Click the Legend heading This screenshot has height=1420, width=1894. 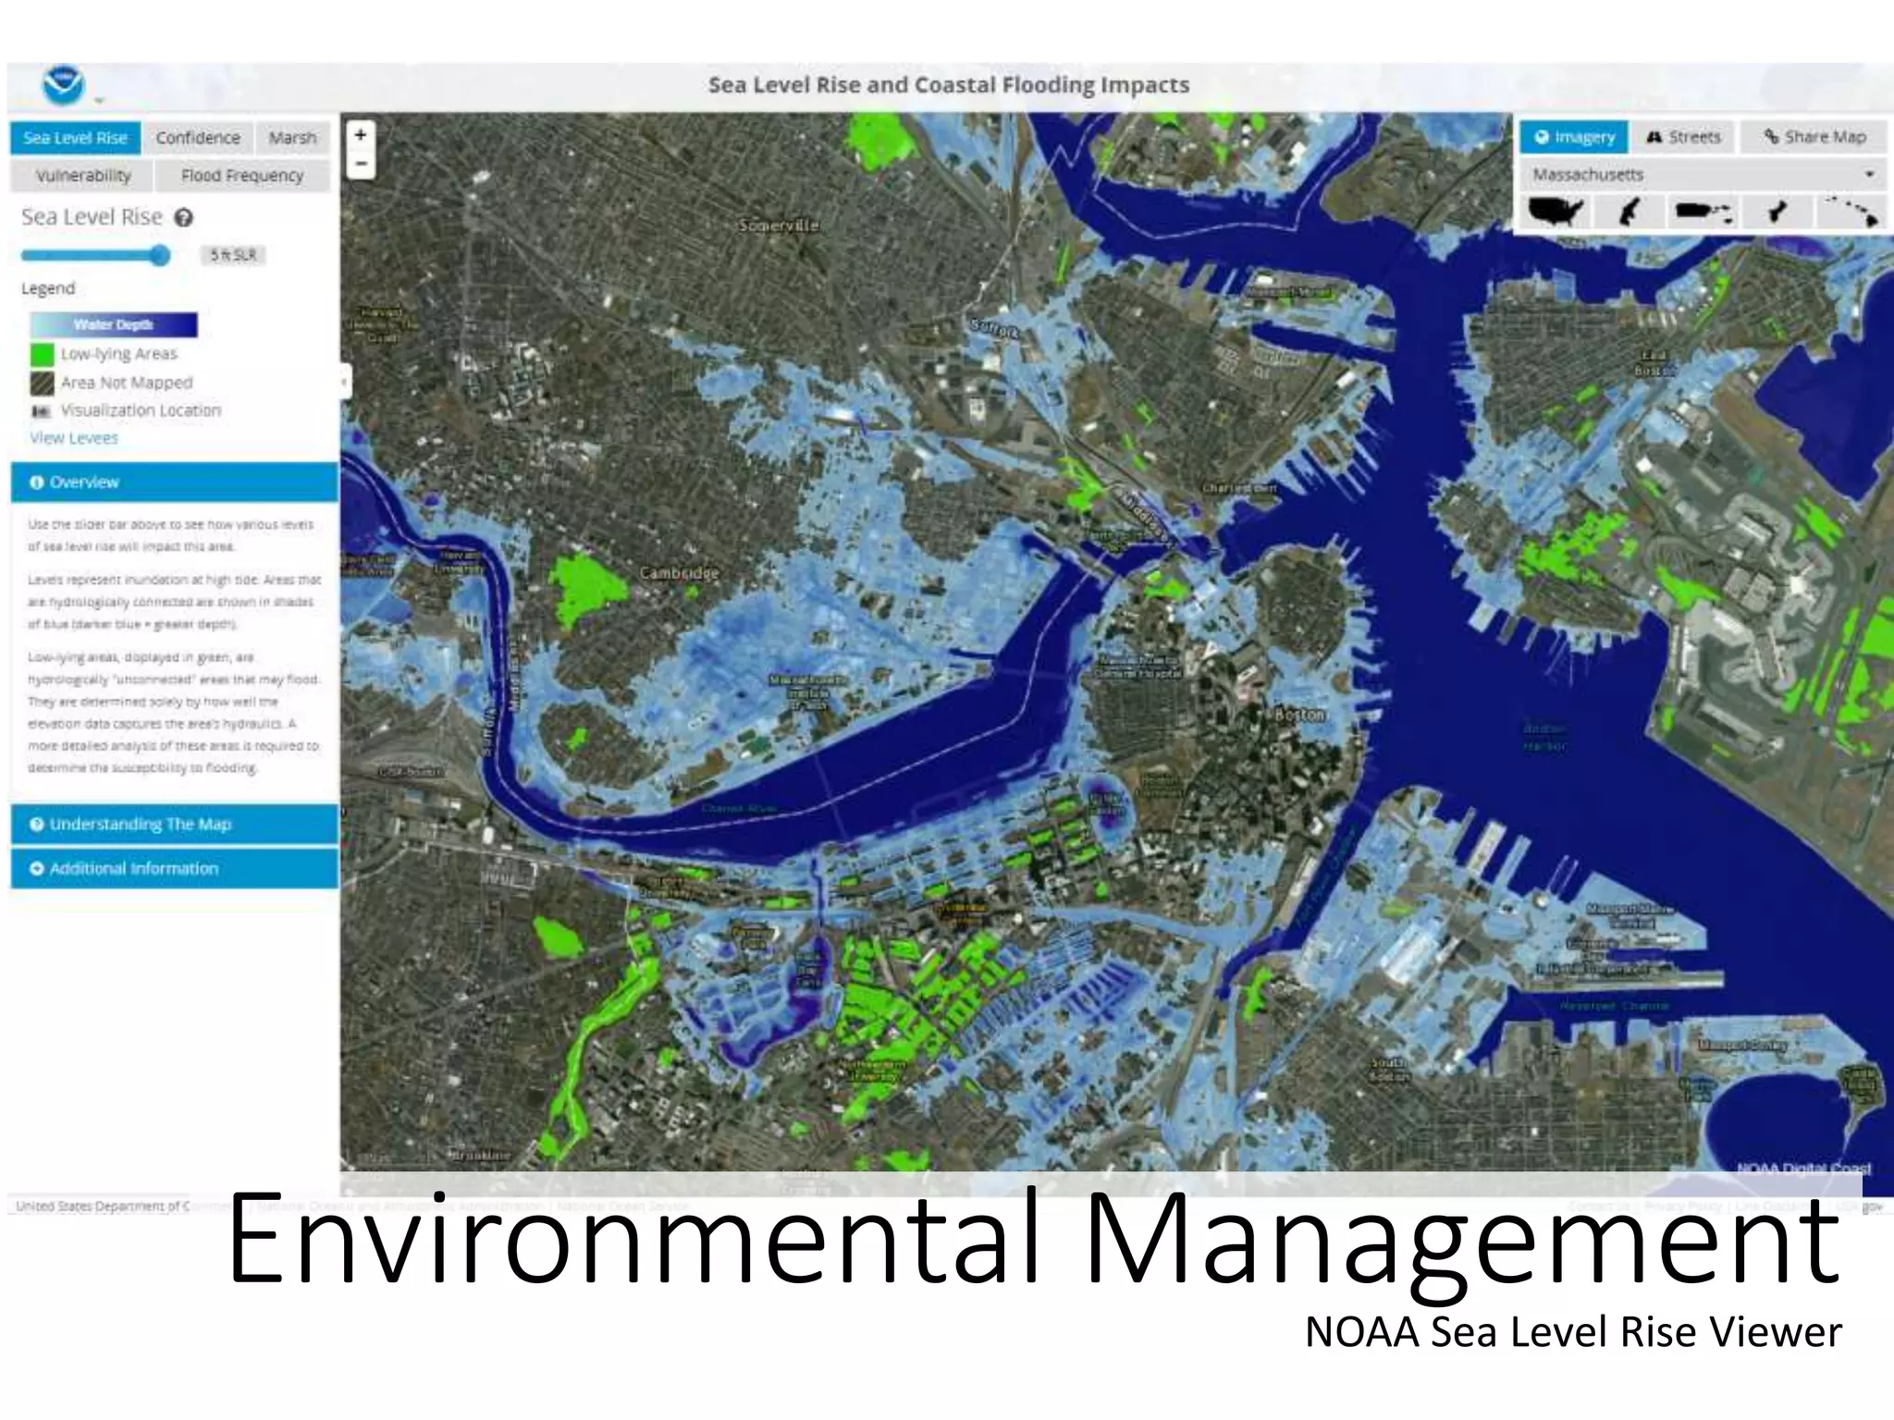[48, 288]
